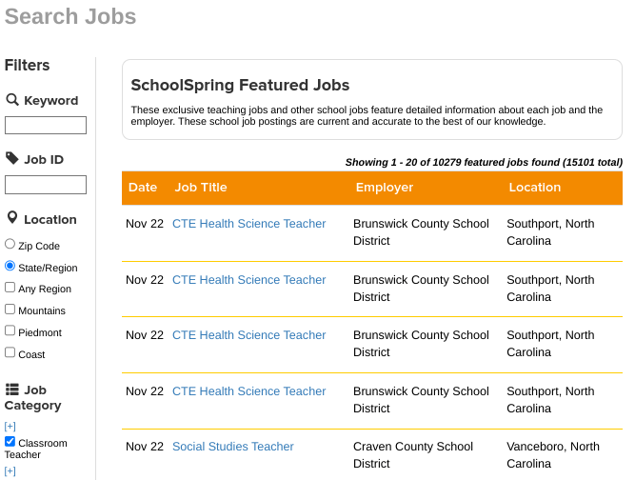Select the State/Region radio option
The width and height of the screenshot is (635, 480).
tap(10, 267)
